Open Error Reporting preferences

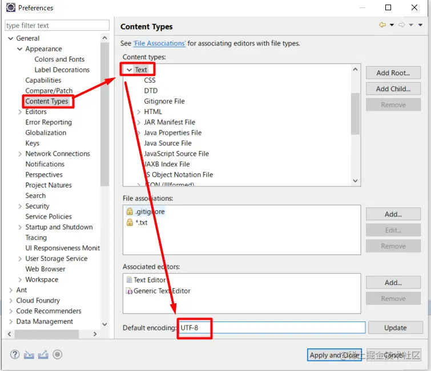point(49,123)
